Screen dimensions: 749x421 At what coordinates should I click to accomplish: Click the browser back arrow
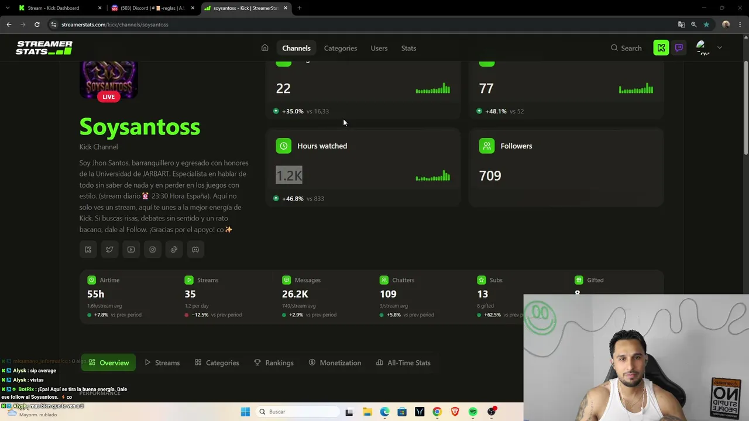(9, 25)
